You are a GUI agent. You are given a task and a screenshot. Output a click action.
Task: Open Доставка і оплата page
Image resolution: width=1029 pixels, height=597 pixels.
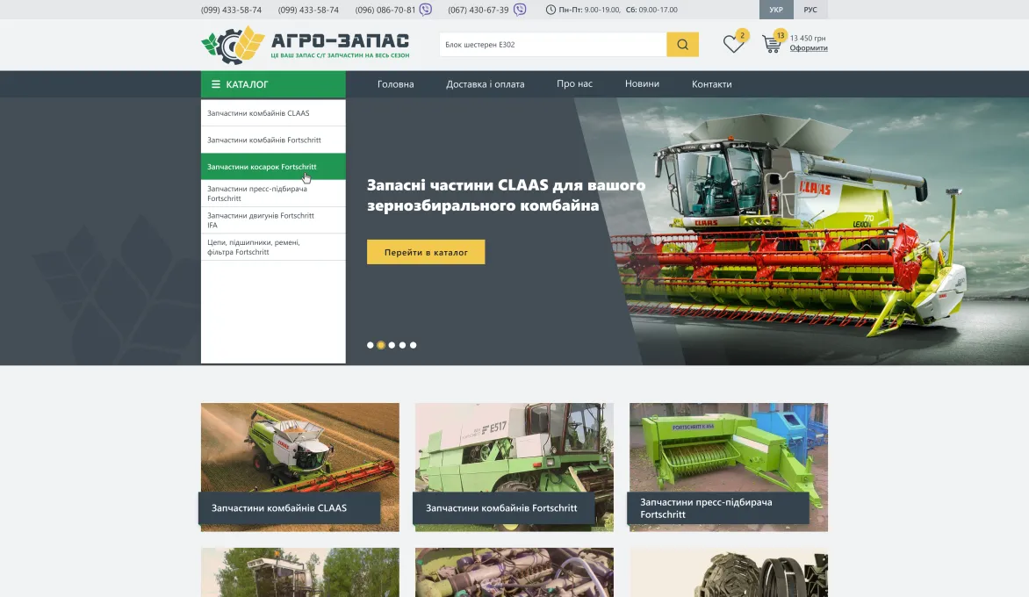[485, 84]
